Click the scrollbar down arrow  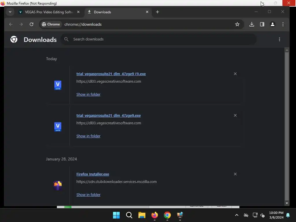tap(287, 203)
